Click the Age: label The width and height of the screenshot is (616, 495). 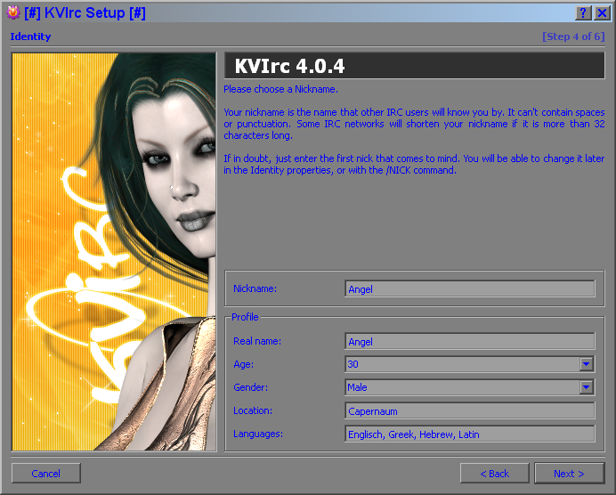pos(244,364)
